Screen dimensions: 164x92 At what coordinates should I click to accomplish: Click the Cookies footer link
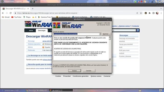58,76
